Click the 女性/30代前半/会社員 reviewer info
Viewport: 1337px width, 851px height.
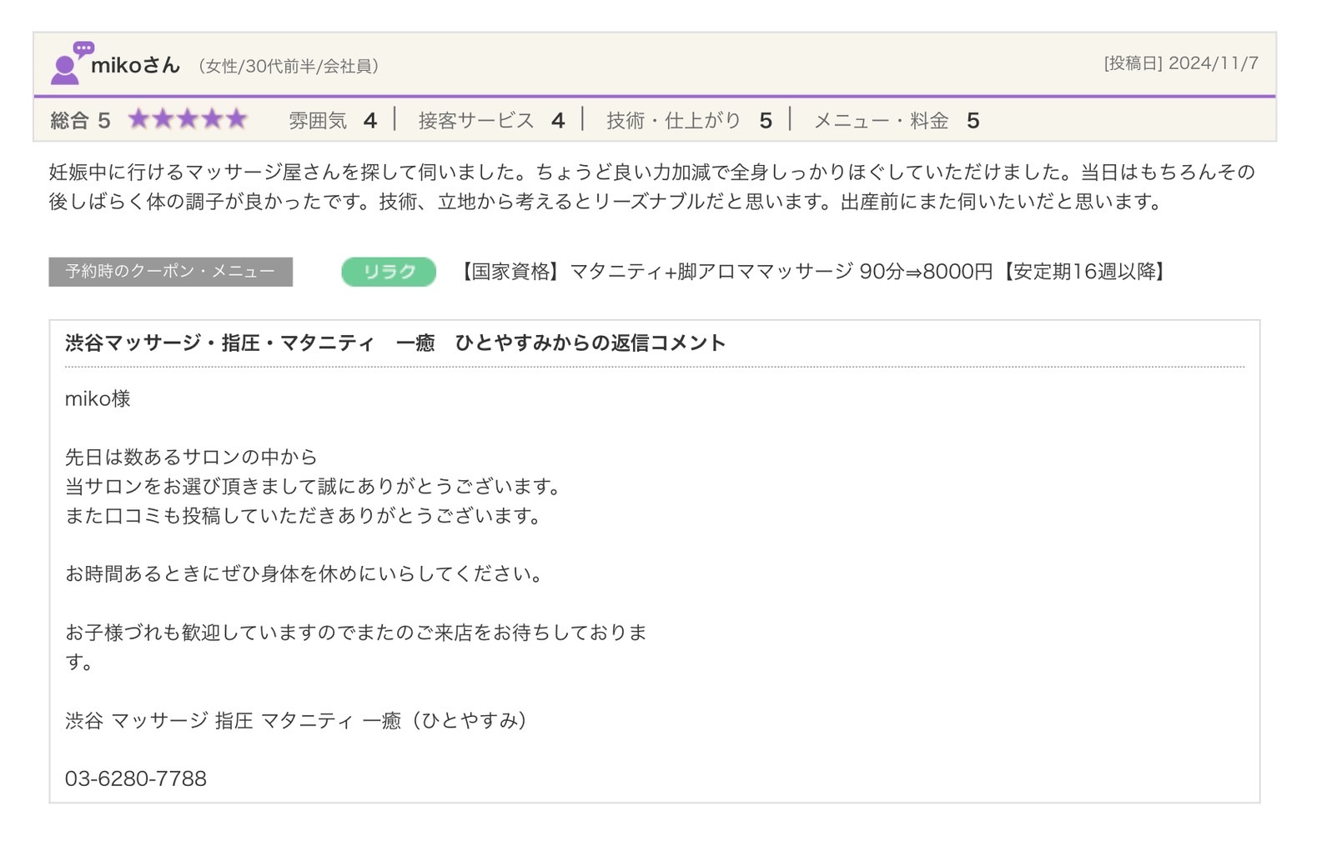(x=289, y=66)
